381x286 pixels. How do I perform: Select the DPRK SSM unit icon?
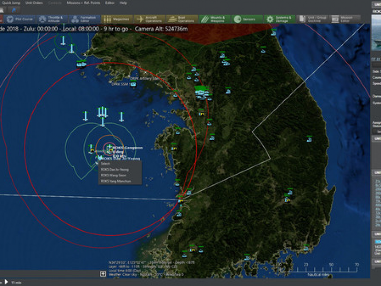point(133,84)
